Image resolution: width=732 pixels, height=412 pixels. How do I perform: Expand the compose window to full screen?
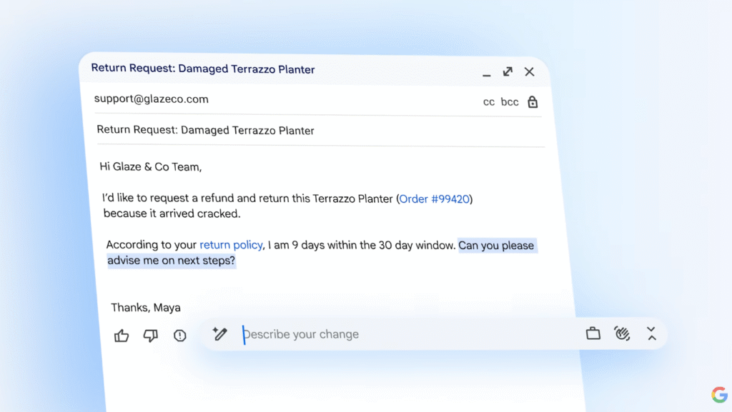click(x=508, y=71)
